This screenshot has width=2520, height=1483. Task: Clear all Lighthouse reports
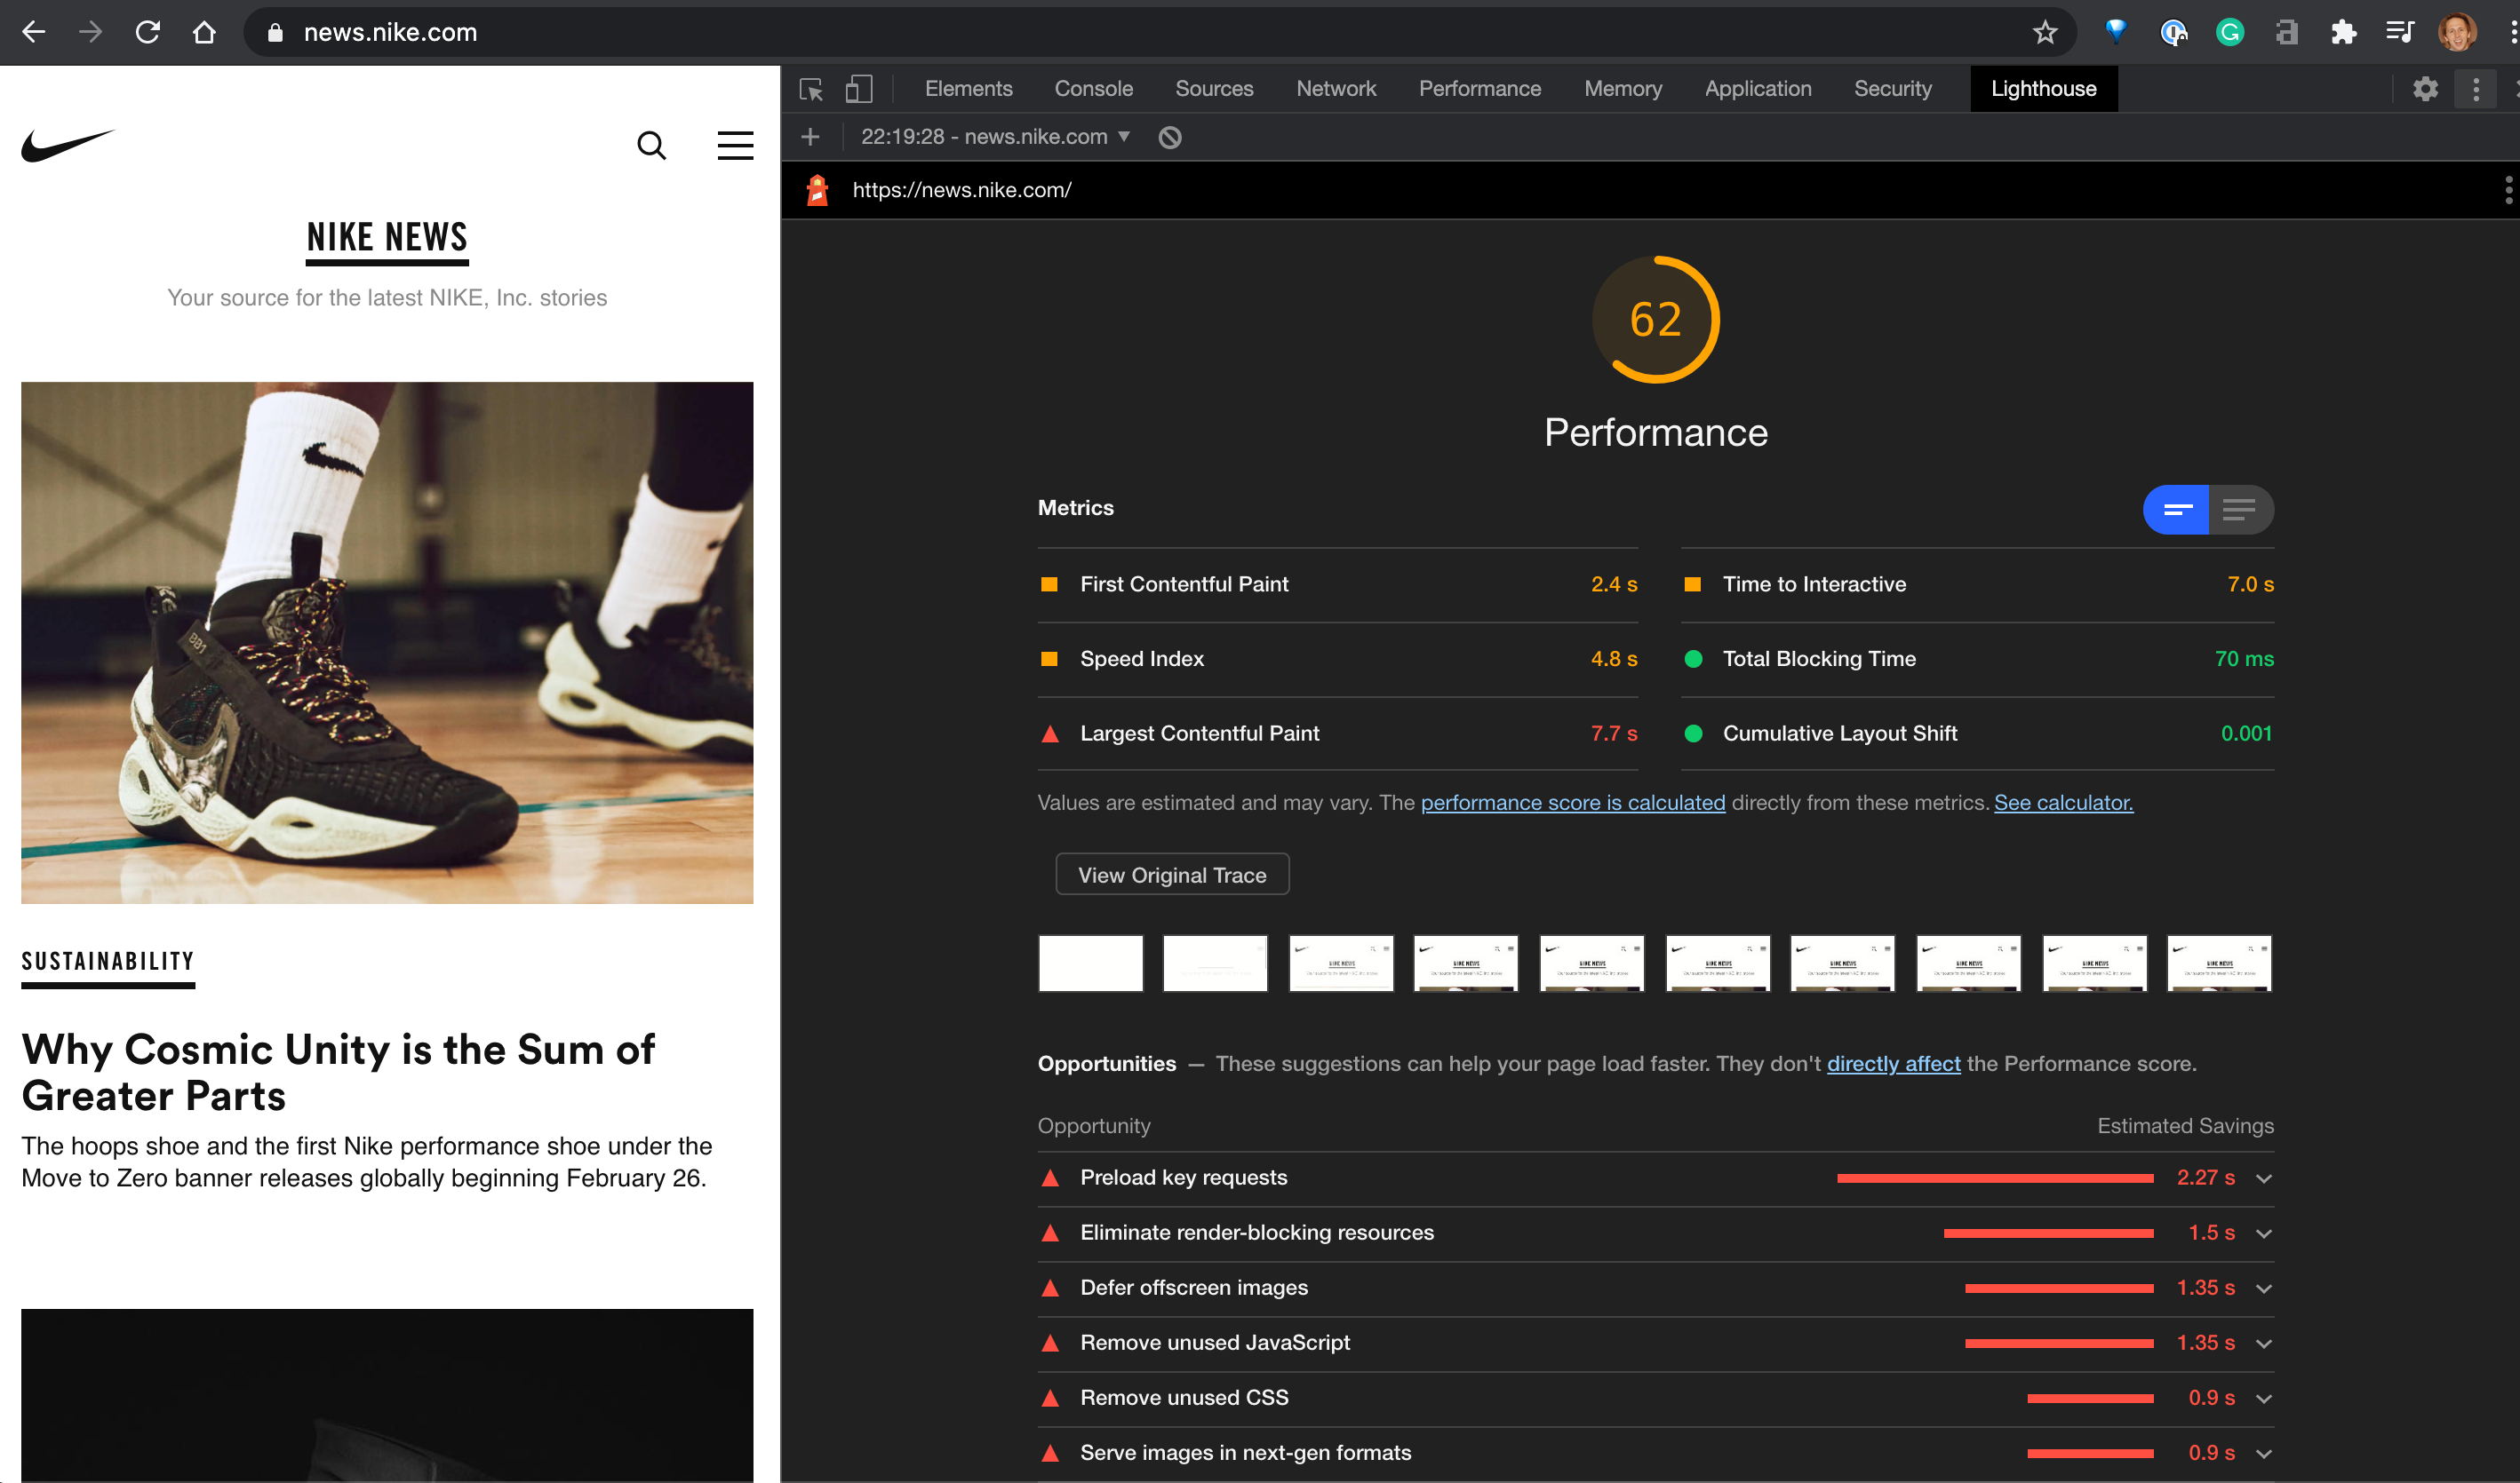coord(1170,137)
